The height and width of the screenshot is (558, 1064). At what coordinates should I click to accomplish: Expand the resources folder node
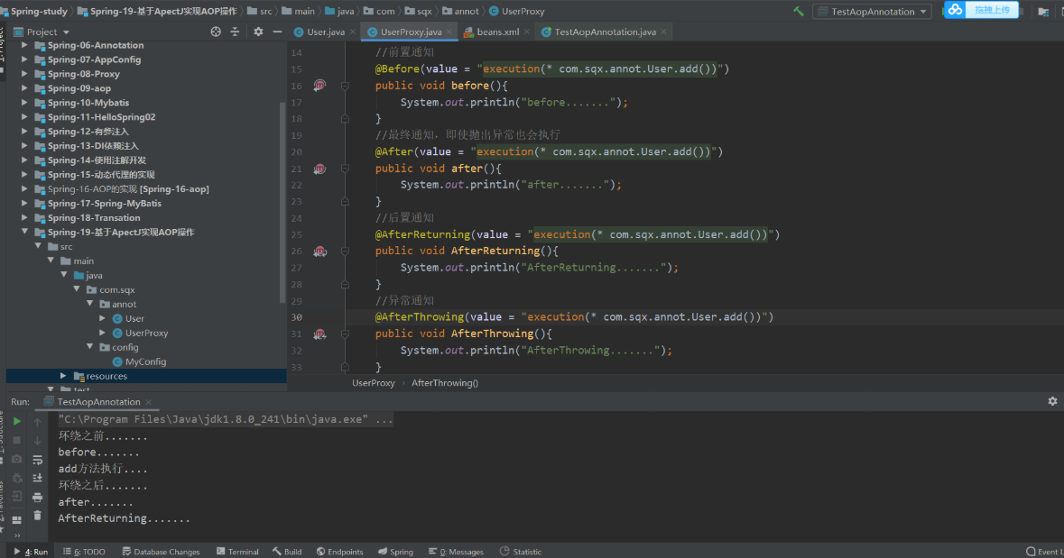pos(63,376)
